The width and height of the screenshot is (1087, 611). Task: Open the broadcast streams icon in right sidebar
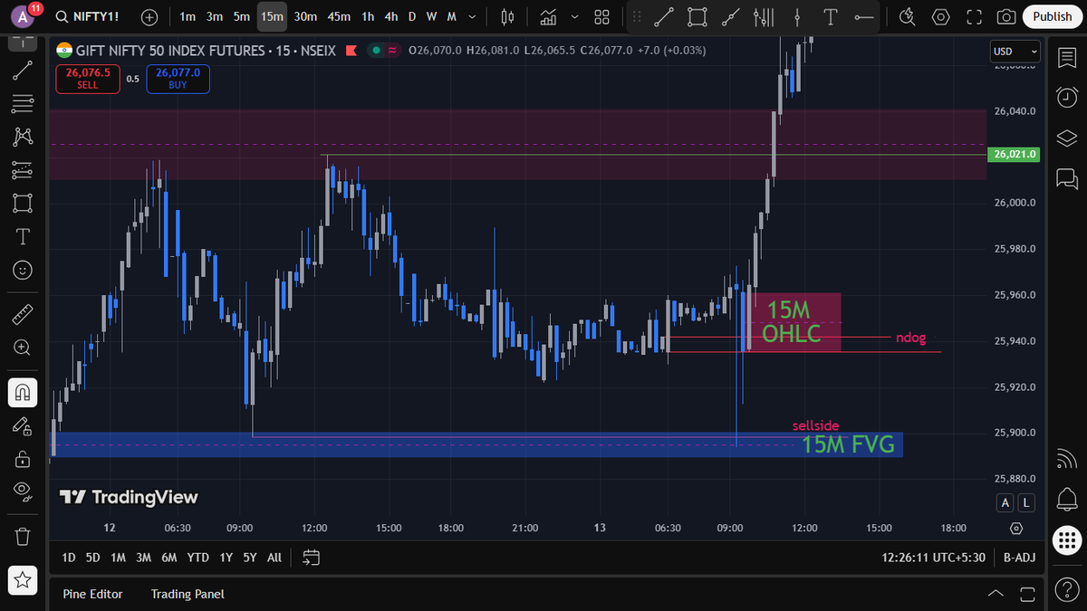pos(1067,459)
